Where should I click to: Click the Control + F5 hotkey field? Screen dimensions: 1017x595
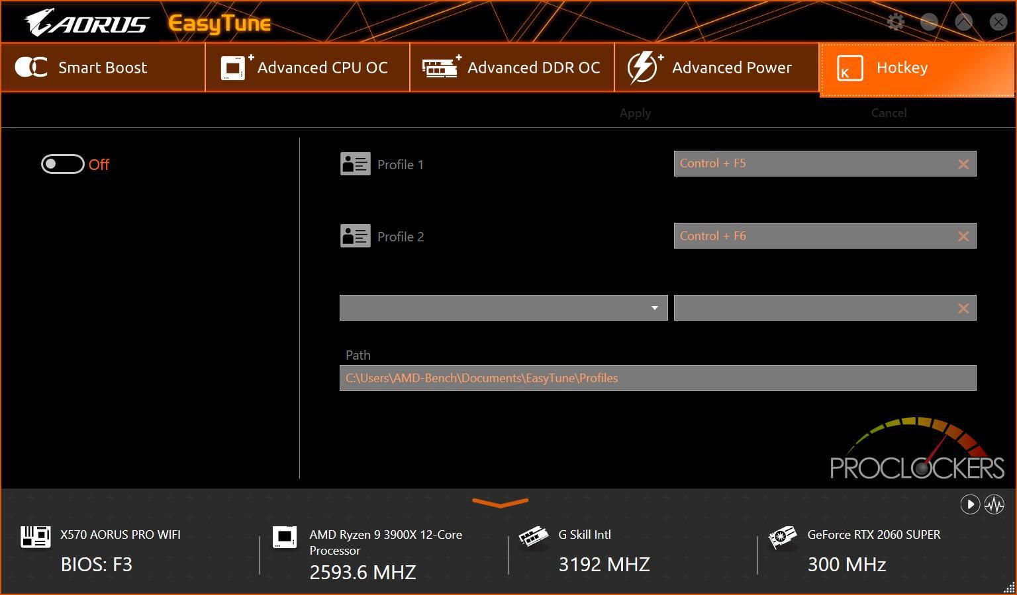[x=825, y=163]
